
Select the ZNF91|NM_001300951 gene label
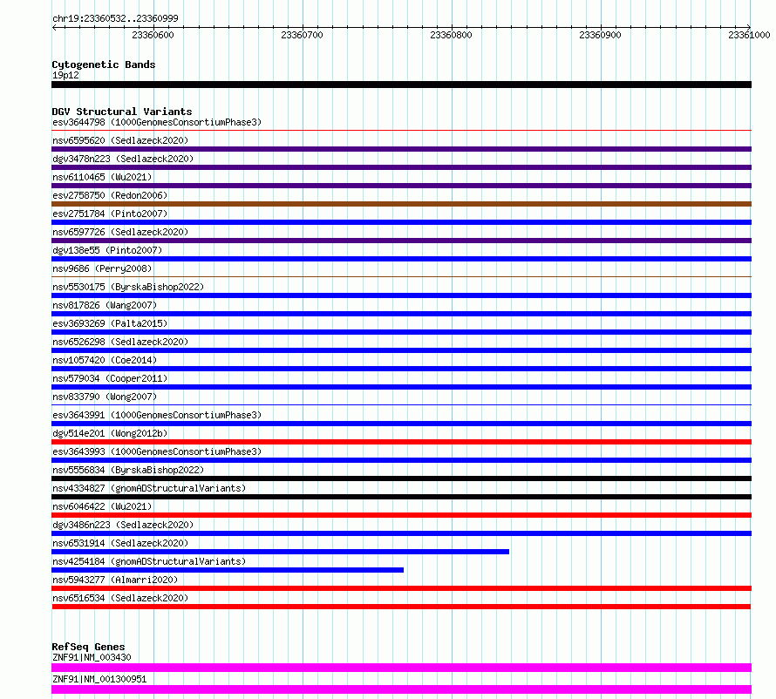(x=99, y=679)
